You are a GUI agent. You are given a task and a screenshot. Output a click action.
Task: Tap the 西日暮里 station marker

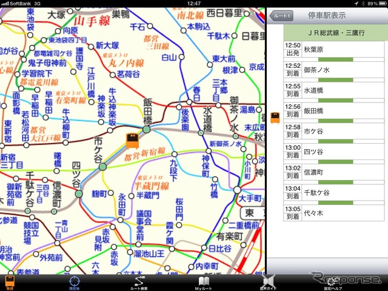point(247,14)
